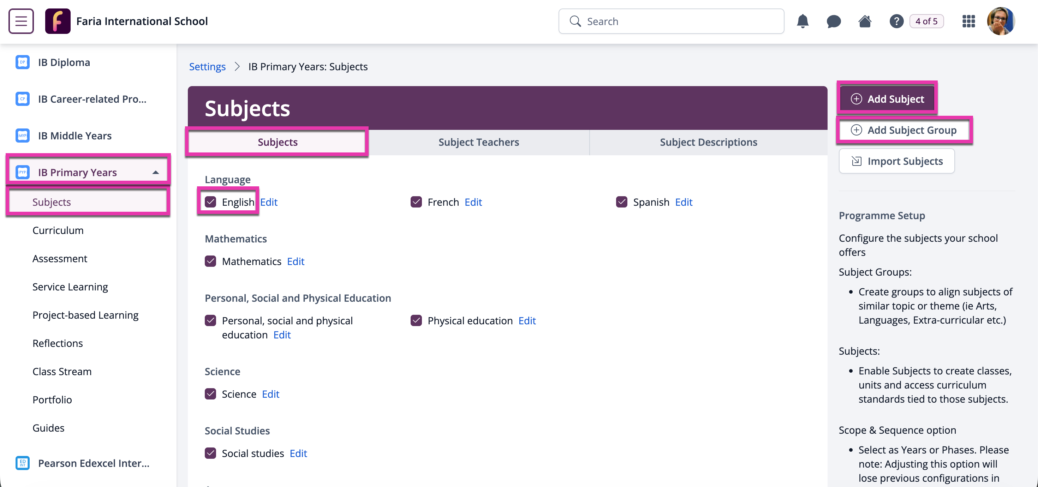Open the hamburger navigation menu
The image size is (1038, 487).
[x=21, y=21]
